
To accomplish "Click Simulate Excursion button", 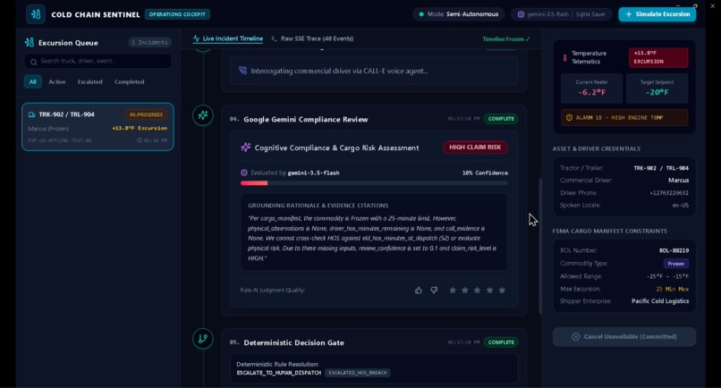I will pos(657,14).
